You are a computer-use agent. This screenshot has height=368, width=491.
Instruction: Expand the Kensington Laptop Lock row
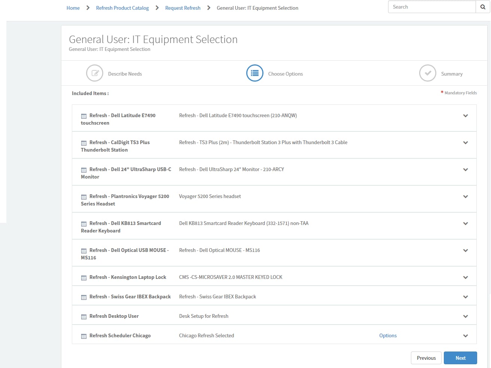pos(466,277)
